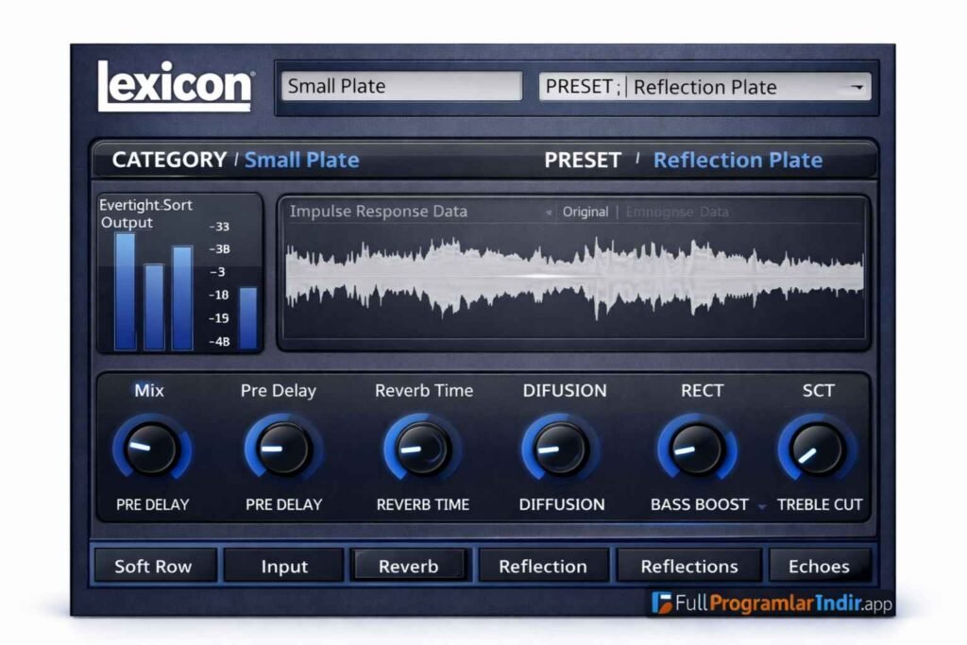Click the arrow beside Original in Impulse Response Data
Viewport: 967px width, 645px height.
(x=548, y=212)
